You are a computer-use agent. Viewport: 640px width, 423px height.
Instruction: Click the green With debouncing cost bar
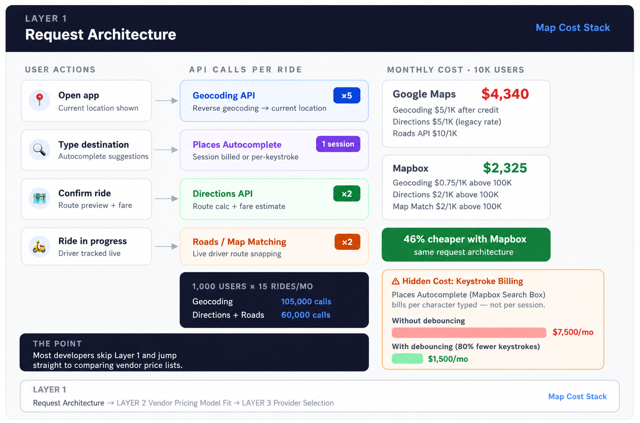tap(407, 359)
